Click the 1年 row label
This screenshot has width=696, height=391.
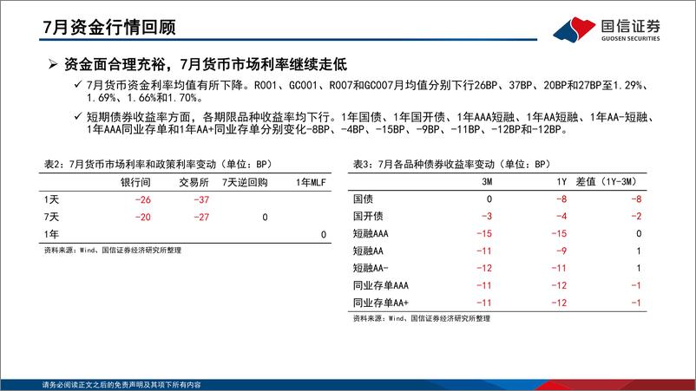point(51,234)
